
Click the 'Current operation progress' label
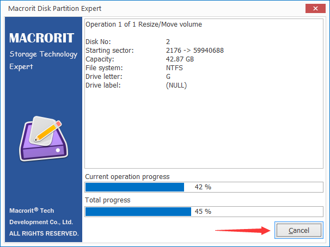(127, 177)
